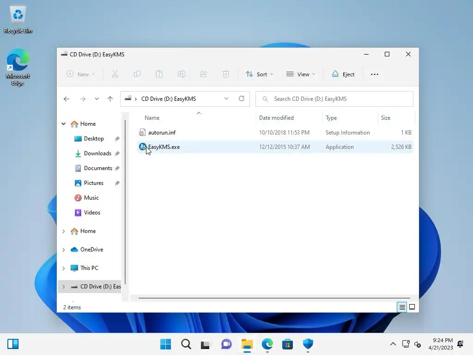Viewport: 473px width, 355px height.
Task: Open Pictures in navigation pane
Action: click(x=94, y=183)
